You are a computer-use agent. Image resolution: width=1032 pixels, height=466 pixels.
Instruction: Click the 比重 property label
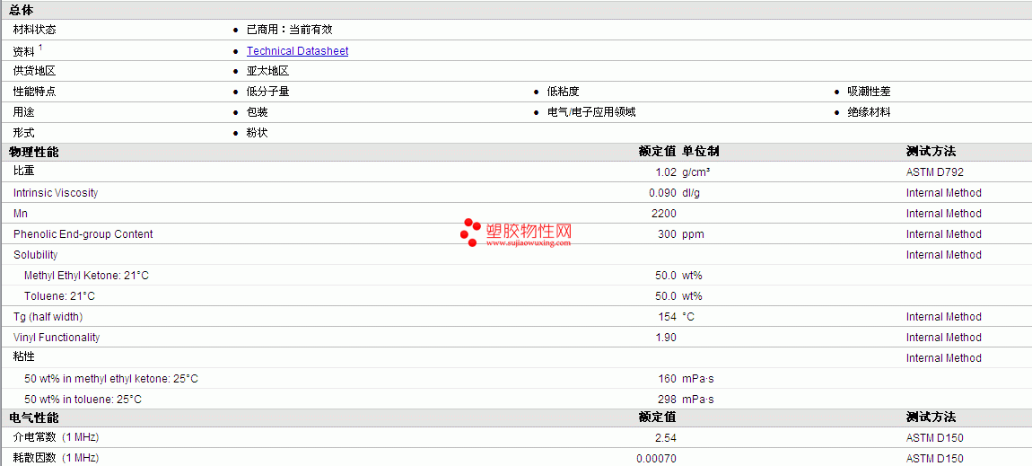[x=23, y=171]
